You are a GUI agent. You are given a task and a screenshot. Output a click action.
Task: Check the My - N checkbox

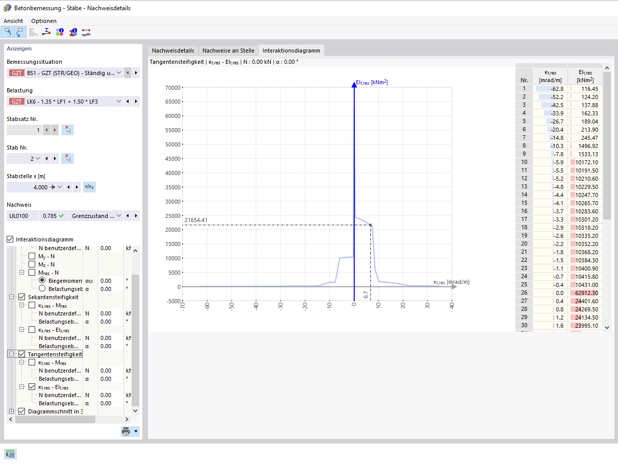pyautogui.click(x=32, y=256)
